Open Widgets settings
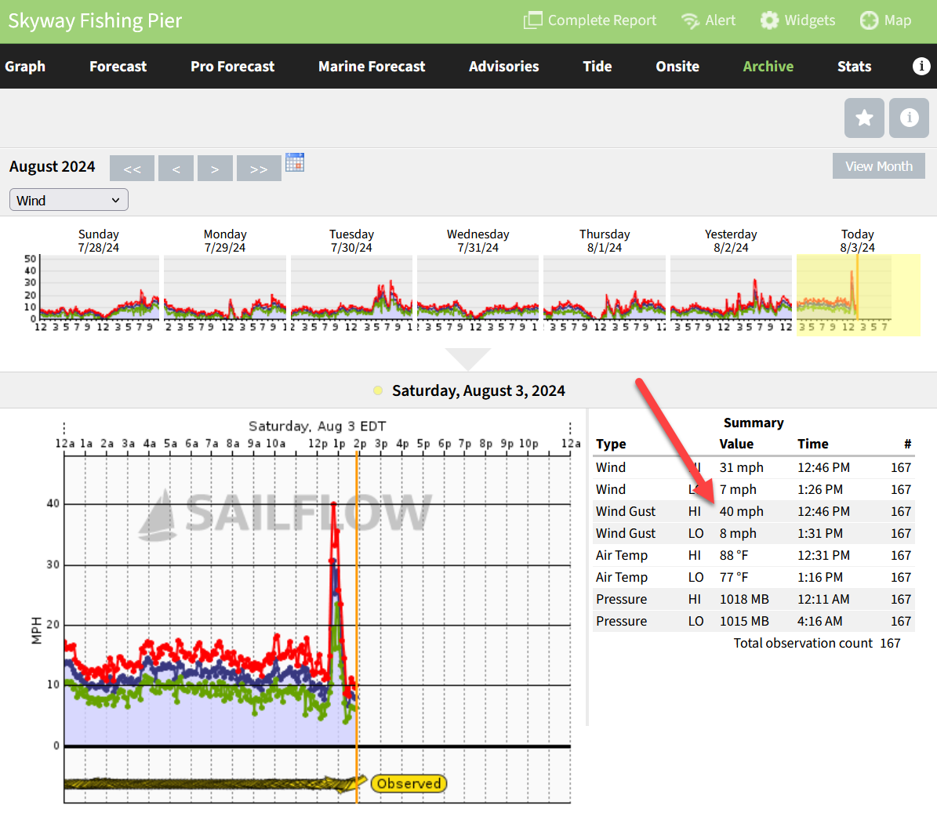 click(x=797, y=20)
